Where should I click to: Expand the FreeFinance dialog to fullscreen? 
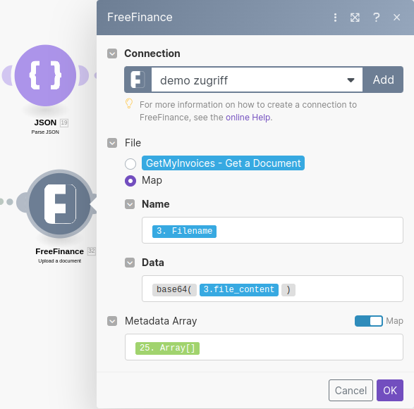pyautogui.click(x=355, y=18)
